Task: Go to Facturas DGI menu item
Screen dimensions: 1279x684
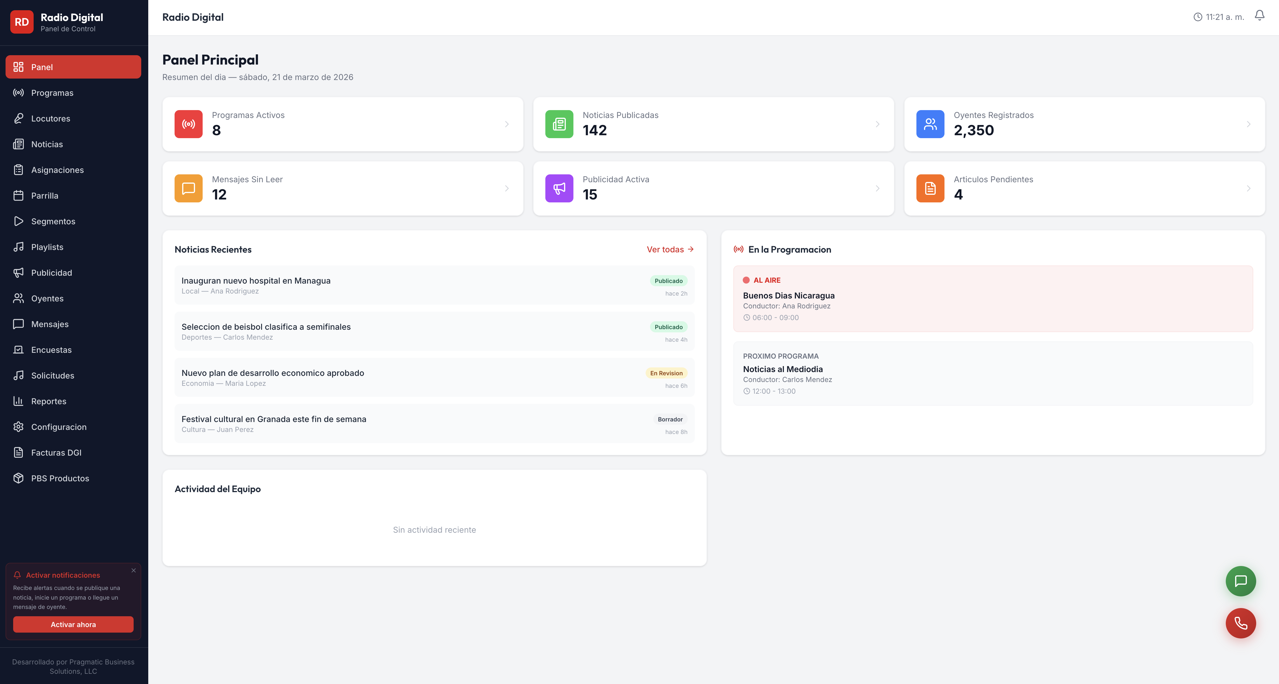Action: click(56, 452)
